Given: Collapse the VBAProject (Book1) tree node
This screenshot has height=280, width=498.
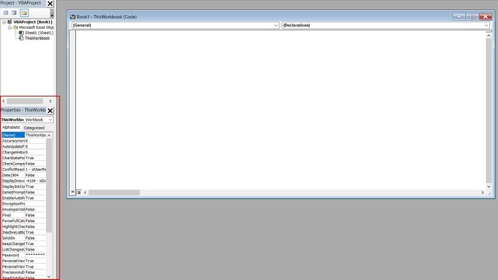Looking at the screenshot, I should point(4,22).
